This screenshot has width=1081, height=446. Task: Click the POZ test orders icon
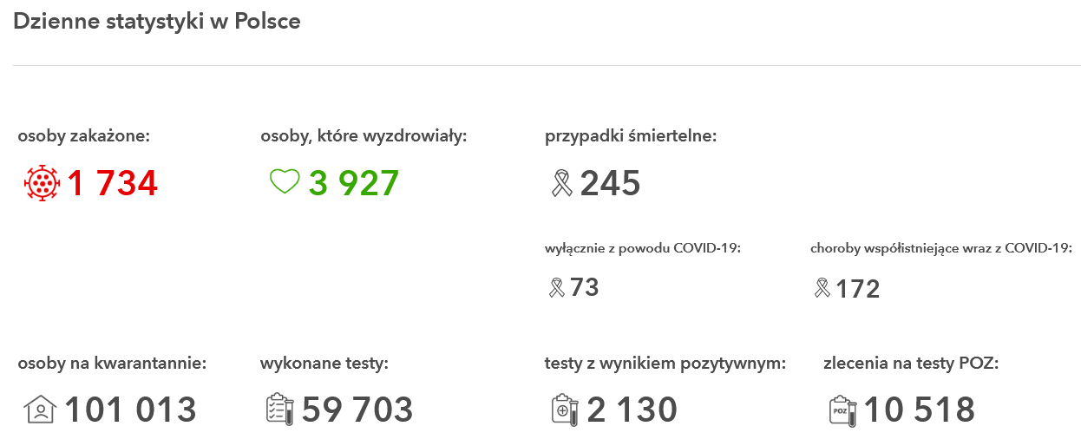(843, 410)
